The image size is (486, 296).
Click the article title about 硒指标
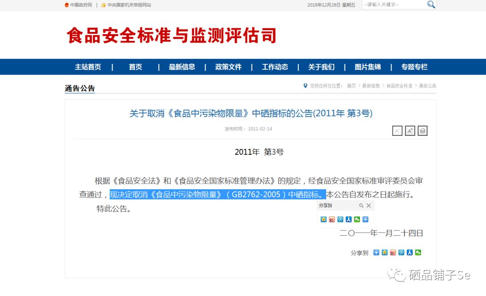tap(251, 113)
